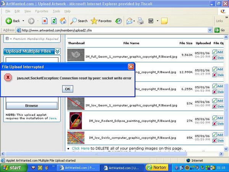Click the address bar URL field
The height and width of the screenshot is (172, 229).
pos(112,30)
